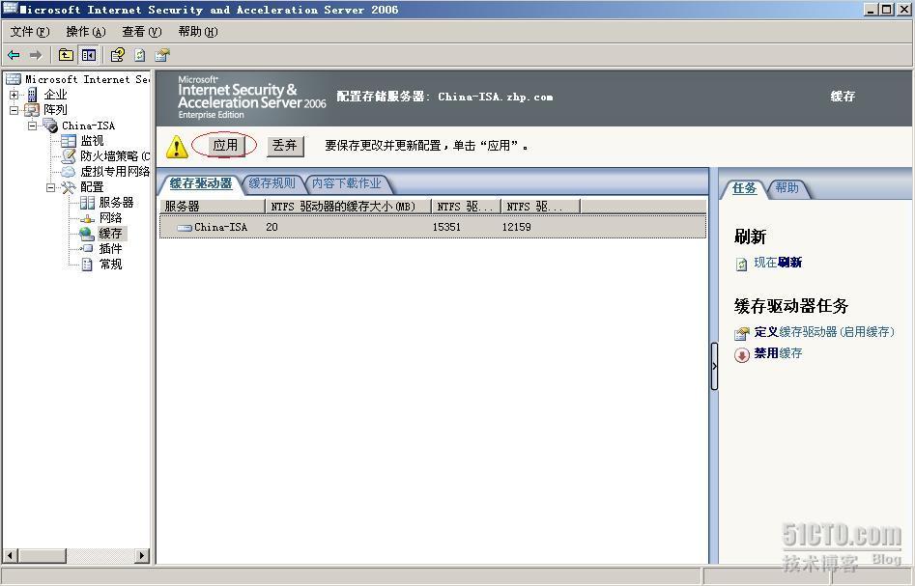The height and width of the screenshot is (586, 915).
Task: Switch to the 缓存驱动器 tab
Action: pyautogui.click(x=201, y=183)
